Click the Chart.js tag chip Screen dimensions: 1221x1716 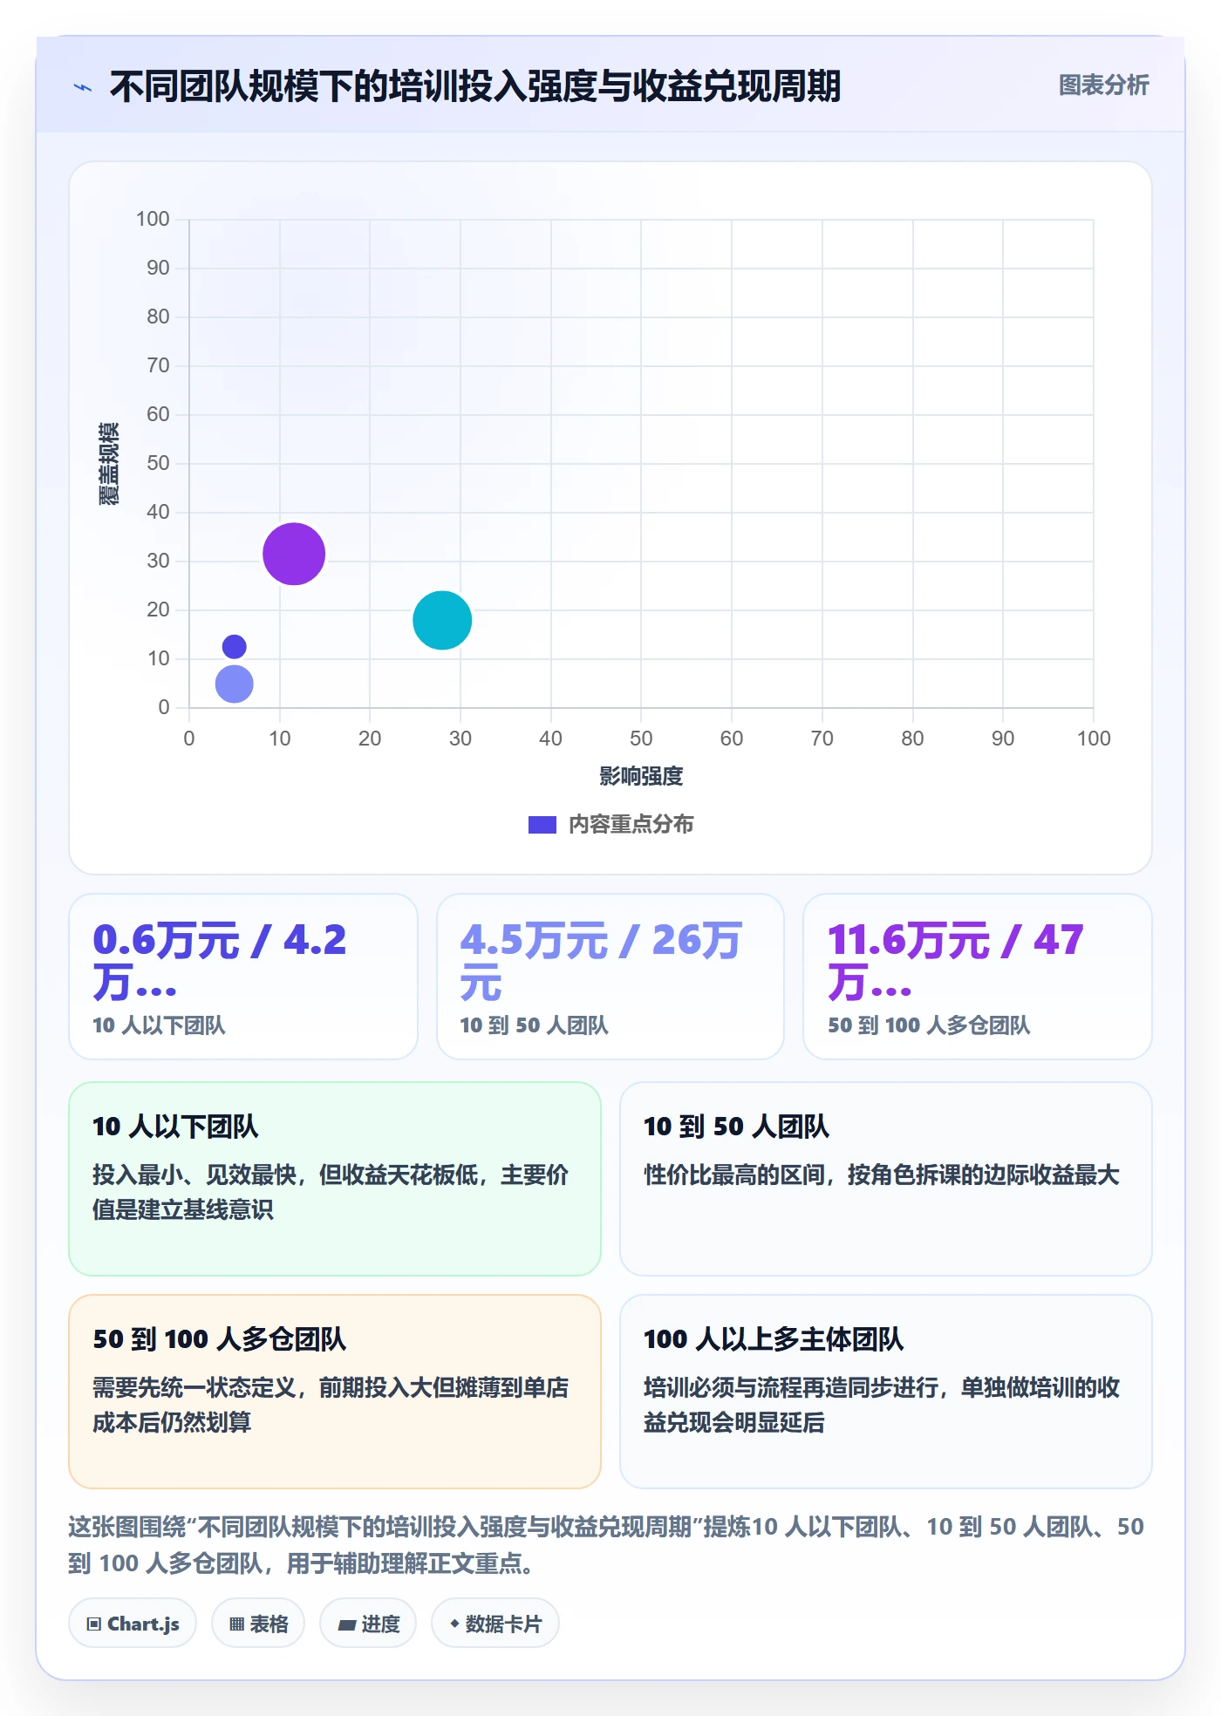click(133, 1624)
